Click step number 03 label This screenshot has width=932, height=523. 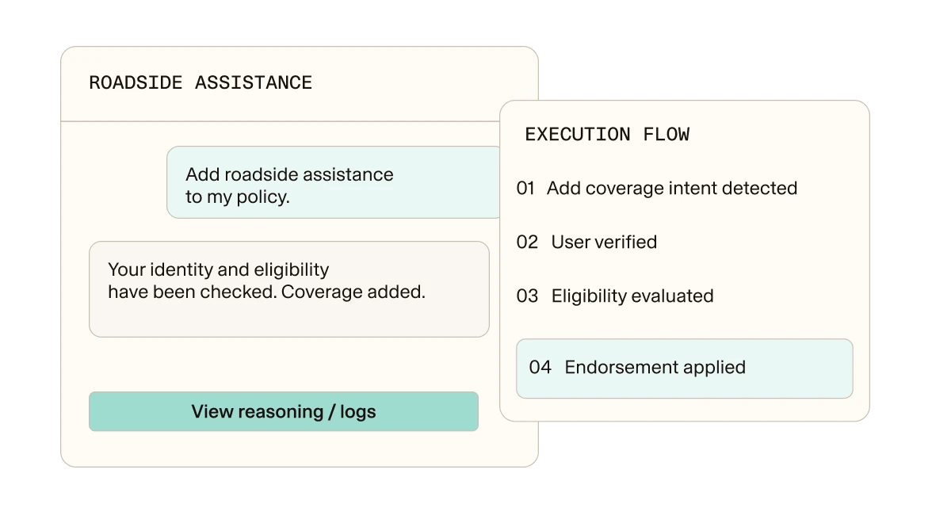click(x=527, y=296)
